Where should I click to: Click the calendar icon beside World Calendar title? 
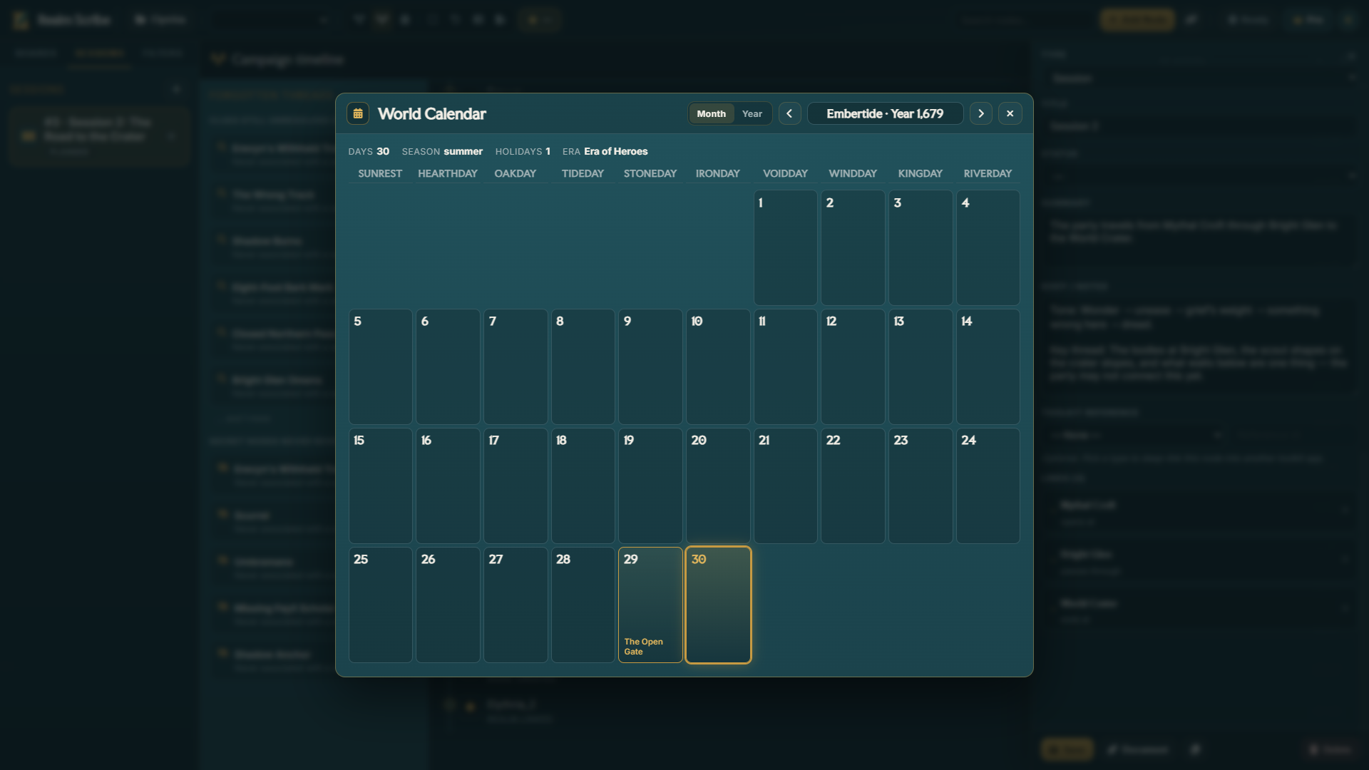pos(358,113)
